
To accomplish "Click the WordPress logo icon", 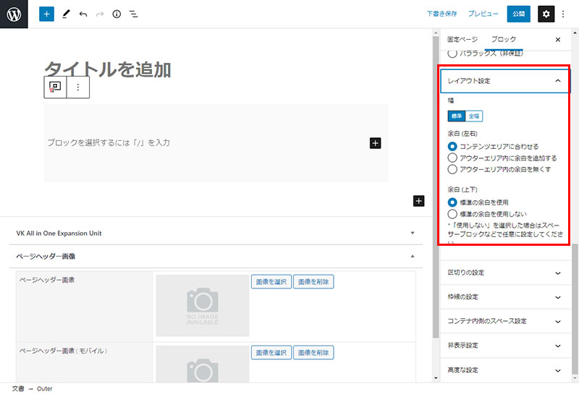I will pyautogui.click(x=14, y=14).
